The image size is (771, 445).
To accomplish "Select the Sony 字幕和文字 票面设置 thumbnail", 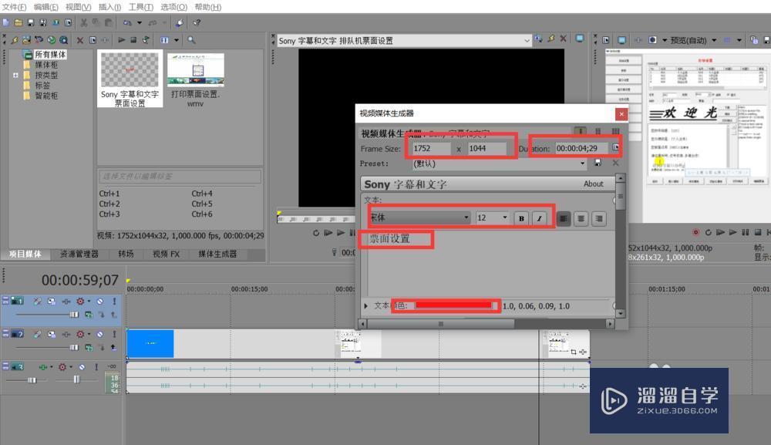I will click(130, 78).
